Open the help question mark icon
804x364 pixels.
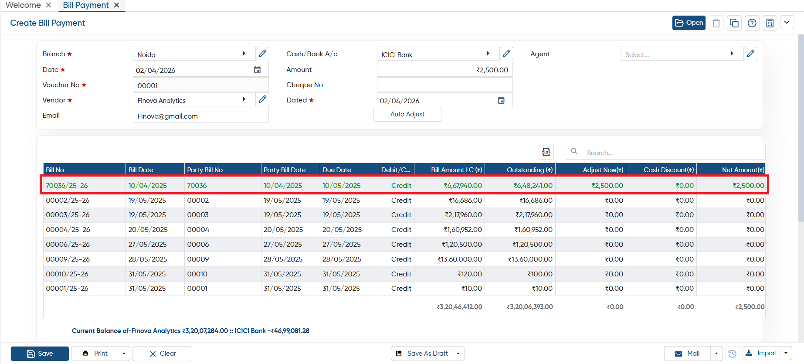pyautogui.click(x=752, y=23)
